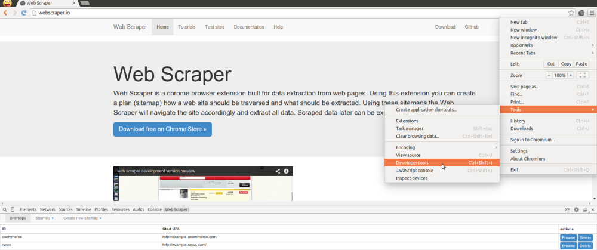Choose About Chromium menu item
The height and width of the screenshot is (250, 597).
pos(548,159)
